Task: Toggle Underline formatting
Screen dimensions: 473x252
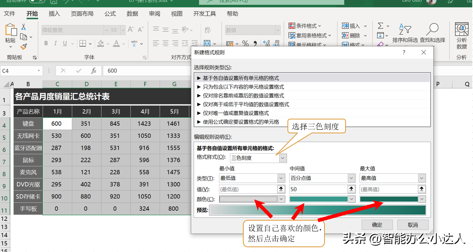Action: (x=65, y=43)
